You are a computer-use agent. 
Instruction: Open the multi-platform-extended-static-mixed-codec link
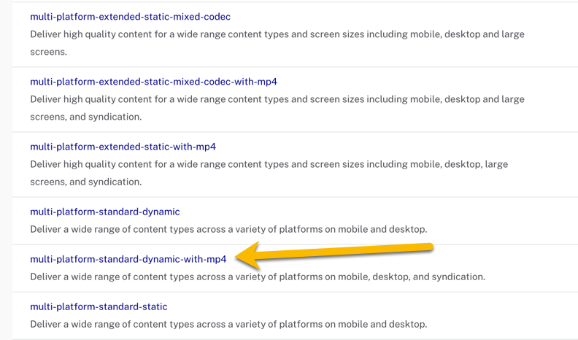[x=130, y=17]
